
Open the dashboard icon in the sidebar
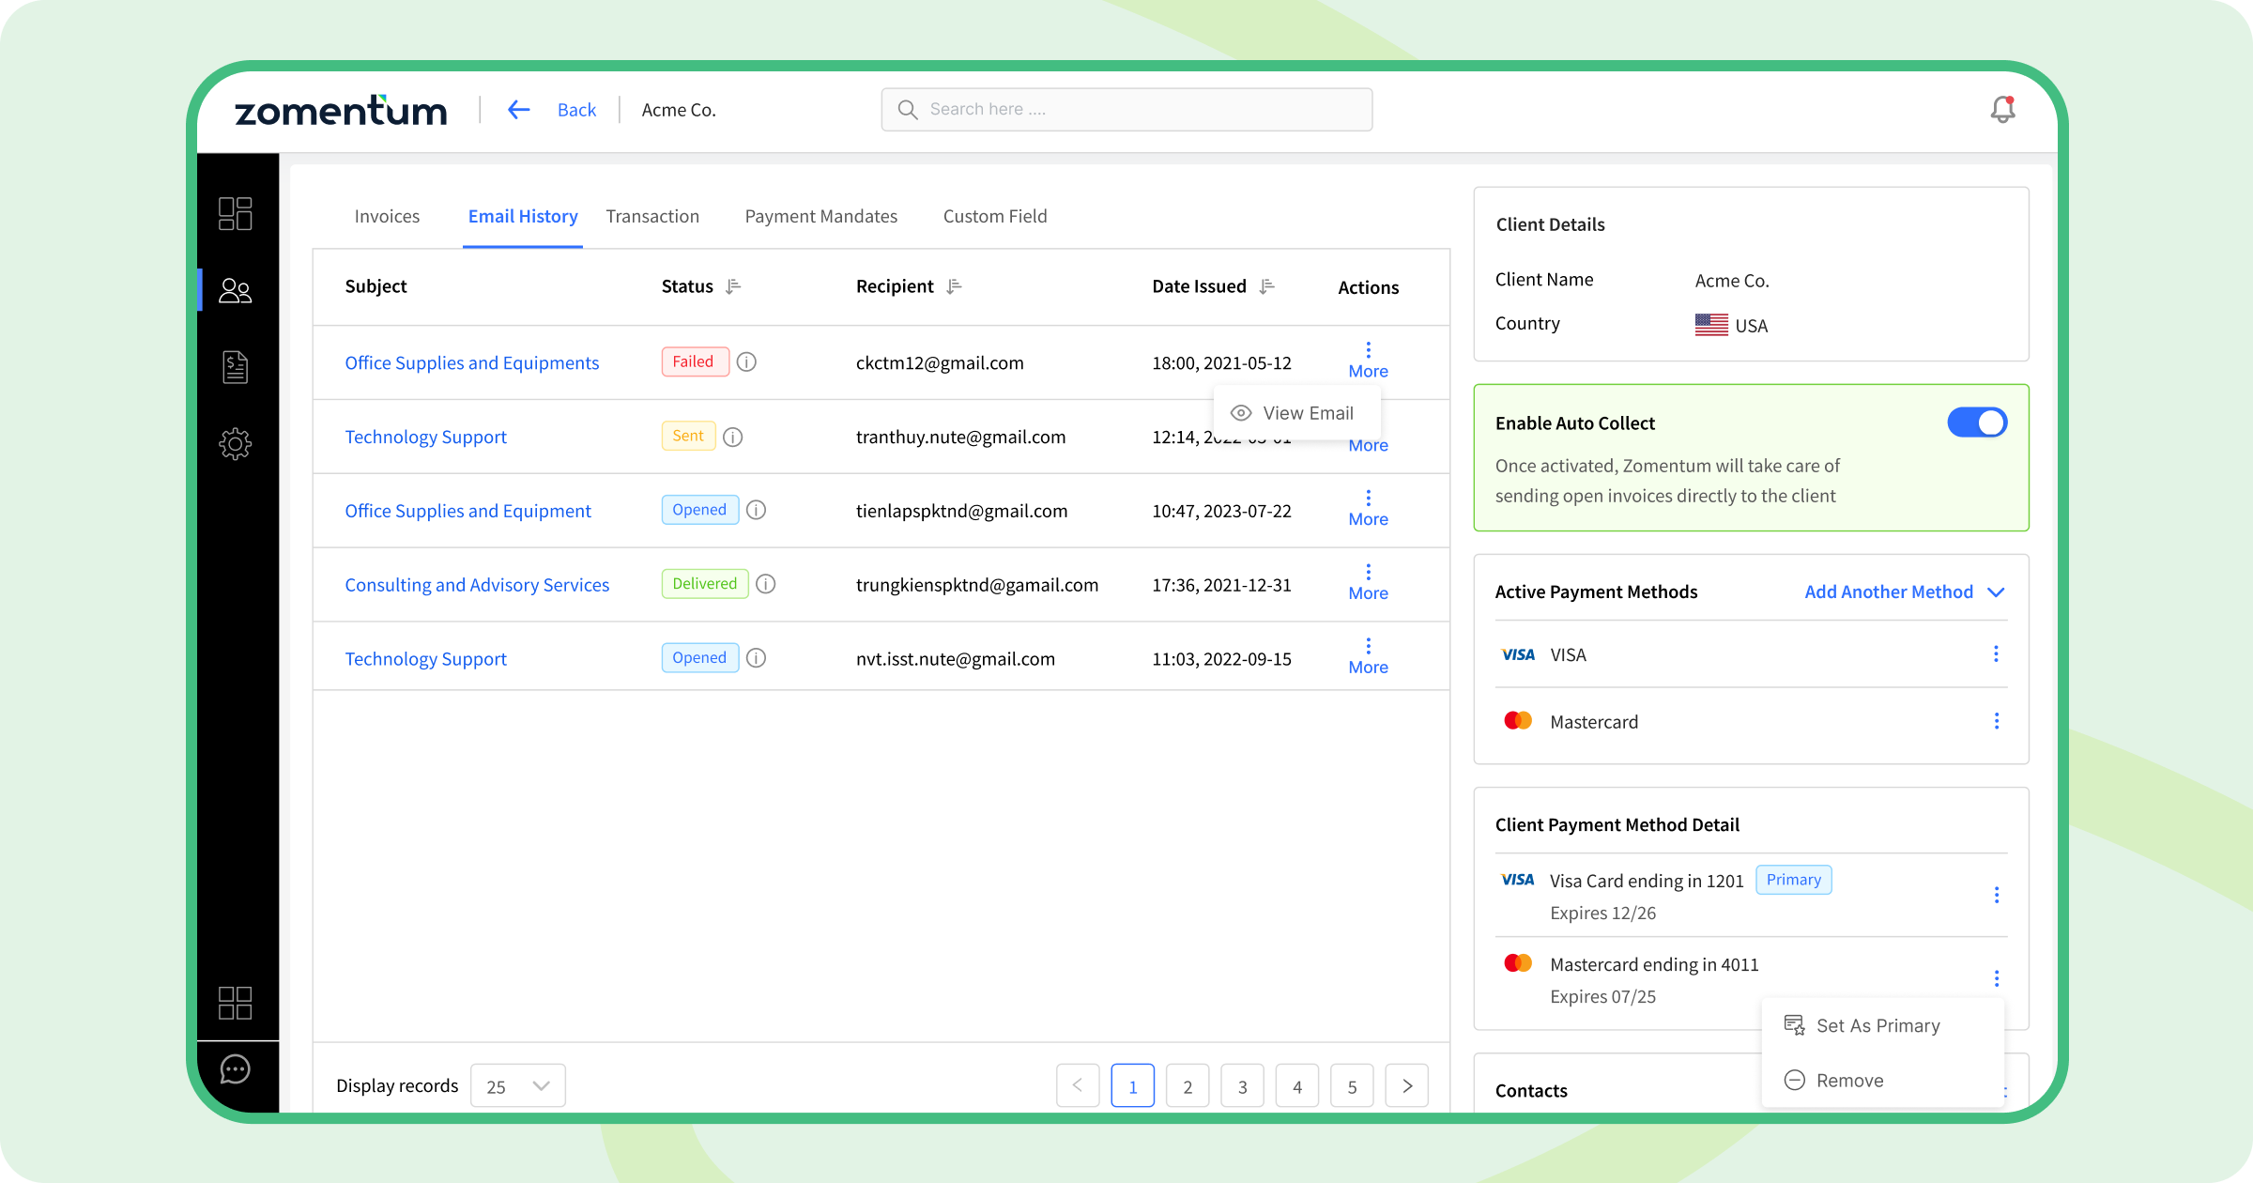tap(236, 213)
